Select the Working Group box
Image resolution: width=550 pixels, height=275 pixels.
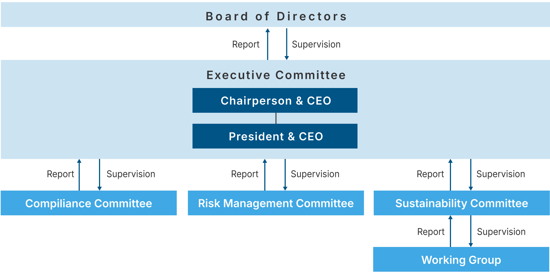click(461, 260)
